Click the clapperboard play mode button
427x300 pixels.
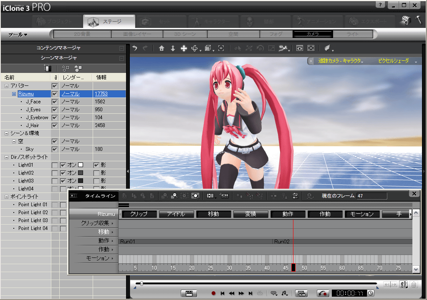(189, 293)
